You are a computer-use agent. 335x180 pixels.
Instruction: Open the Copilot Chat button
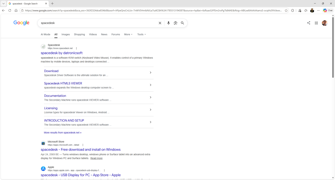click(328, 10)
